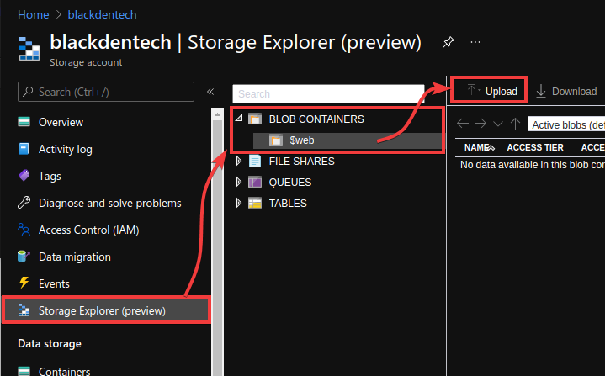
Task: Collapse the BLOB CONTAINERS node
Action: pos(239,118)
